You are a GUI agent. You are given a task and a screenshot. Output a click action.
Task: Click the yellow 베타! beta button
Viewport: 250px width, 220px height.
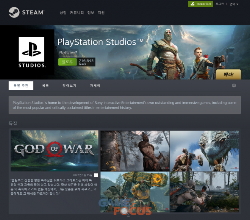point(228,74)
